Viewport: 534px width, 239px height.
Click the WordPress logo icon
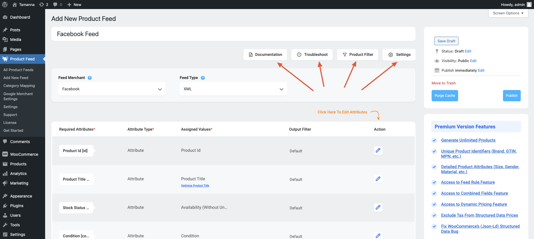click(5, 5)
